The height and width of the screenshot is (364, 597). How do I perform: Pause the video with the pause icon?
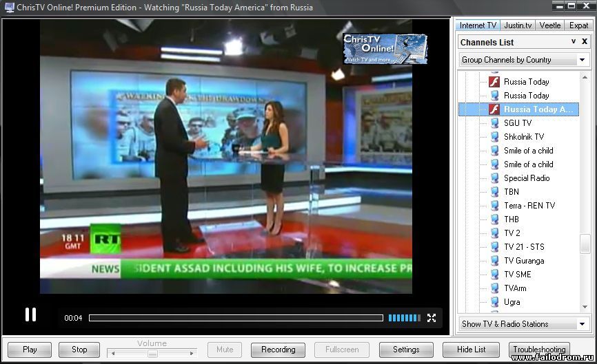[30, 314]
